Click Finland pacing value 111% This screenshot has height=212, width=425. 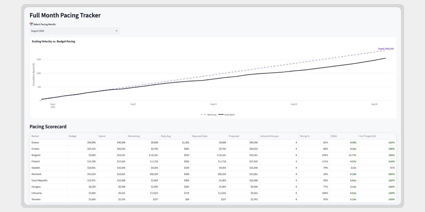click(x=325, y=162)
